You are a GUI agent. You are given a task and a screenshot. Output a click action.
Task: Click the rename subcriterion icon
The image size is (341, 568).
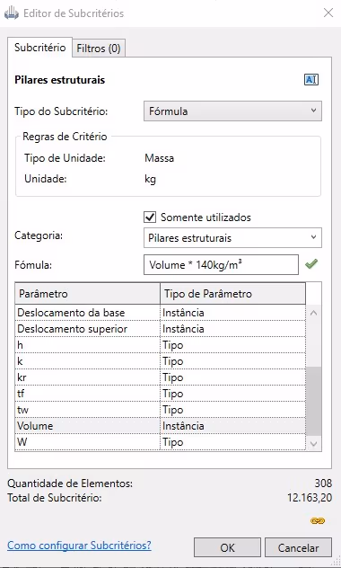[x=311, y=80]
